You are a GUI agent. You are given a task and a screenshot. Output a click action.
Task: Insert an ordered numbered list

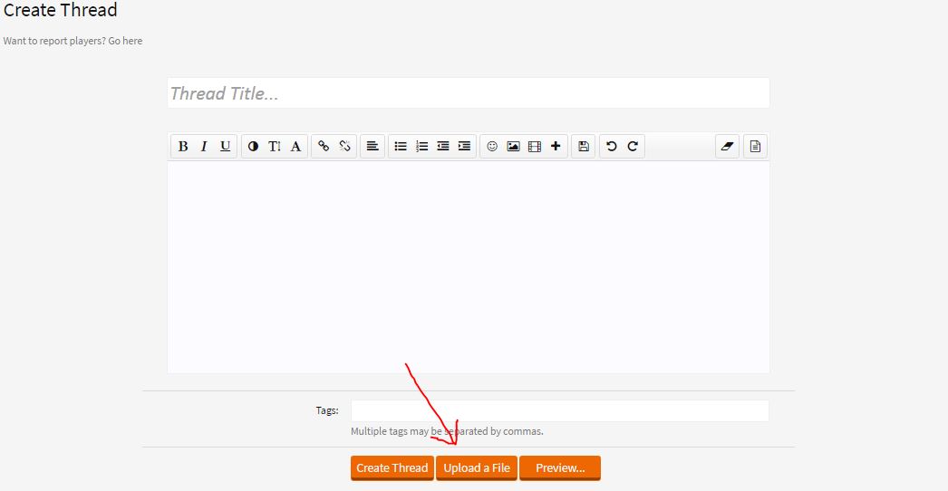422,147
